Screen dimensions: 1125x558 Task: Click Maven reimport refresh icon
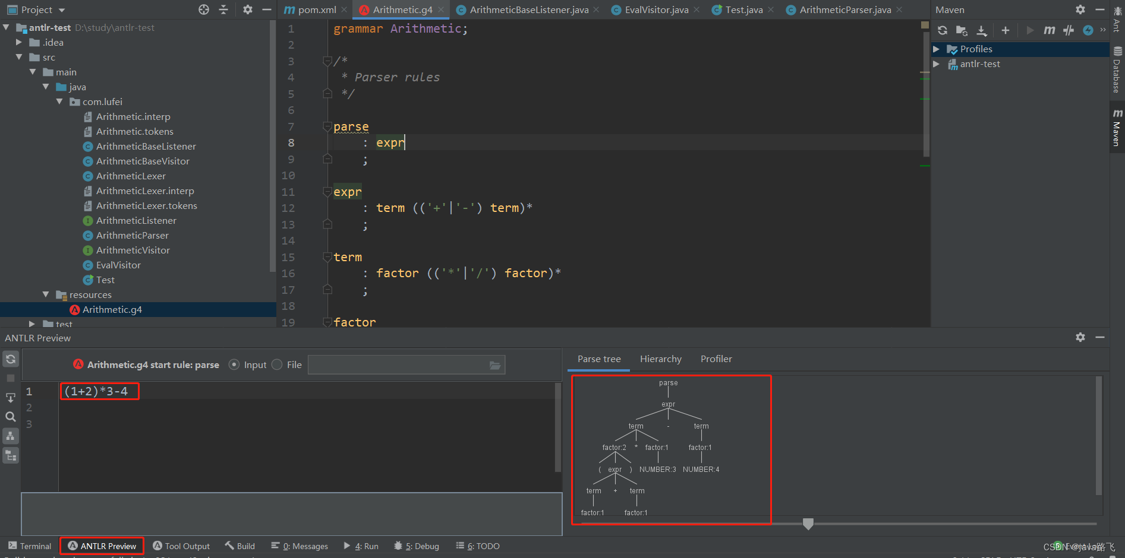(943, 30)
